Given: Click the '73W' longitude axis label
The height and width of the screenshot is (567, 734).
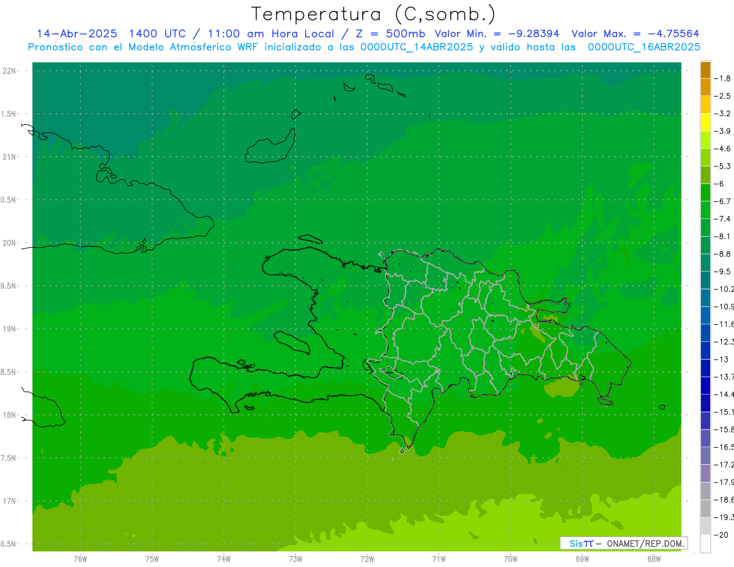Looking at the screenshot, I should (295, 559).
